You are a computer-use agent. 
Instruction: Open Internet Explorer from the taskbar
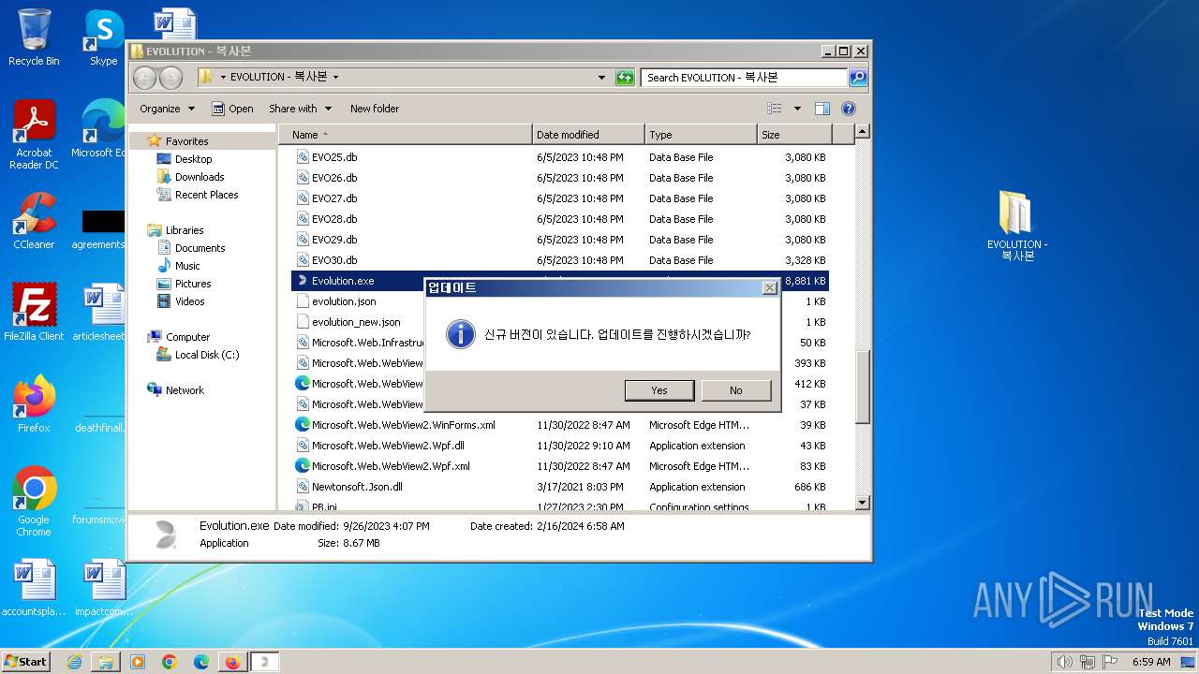[74, 662]
